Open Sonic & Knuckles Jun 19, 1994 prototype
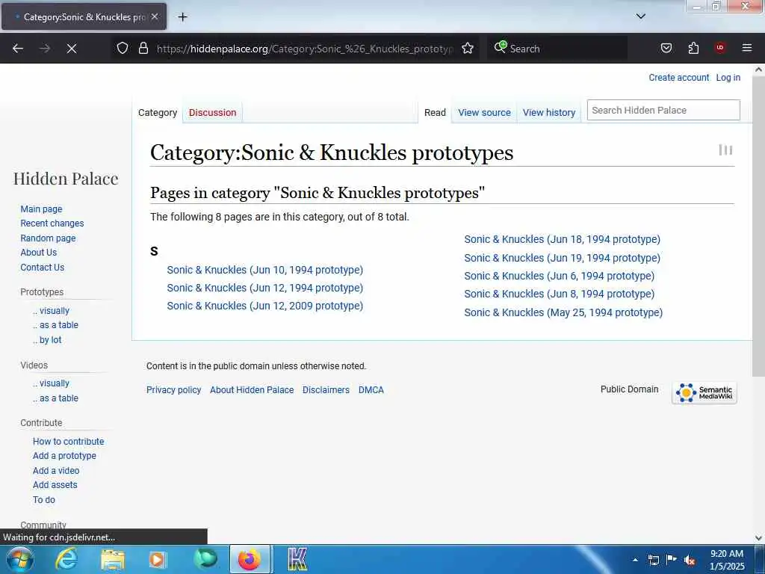 click(x=562, y=258)
